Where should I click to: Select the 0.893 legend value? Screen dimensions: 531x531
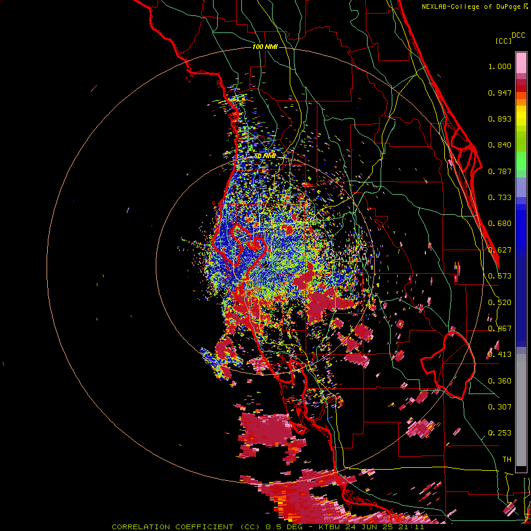(500, 119)
